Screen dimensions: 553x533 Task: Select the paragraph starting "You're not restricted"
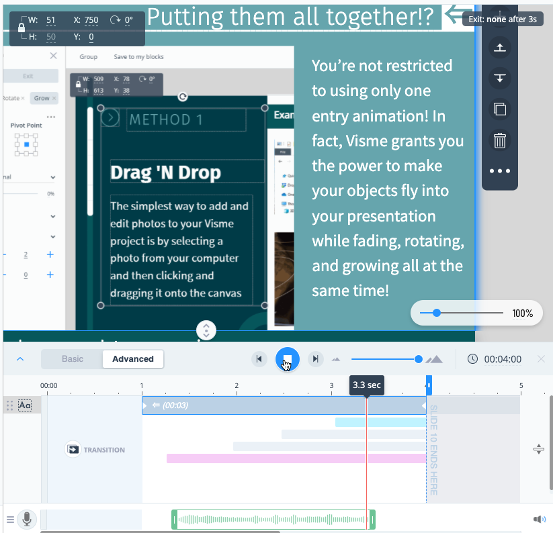coord(388,179)
